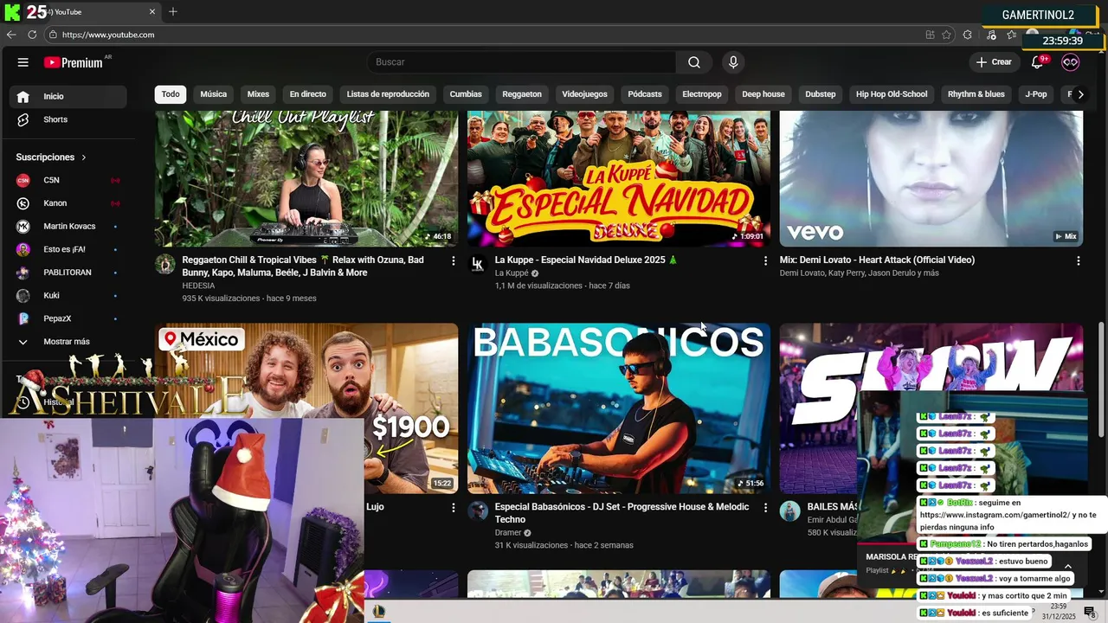Image resolution: width=1108 pixels, height=623 pixels.
Task: Collapse the MARISOLA playlist mini panel
Action: tap(1067, 565)
